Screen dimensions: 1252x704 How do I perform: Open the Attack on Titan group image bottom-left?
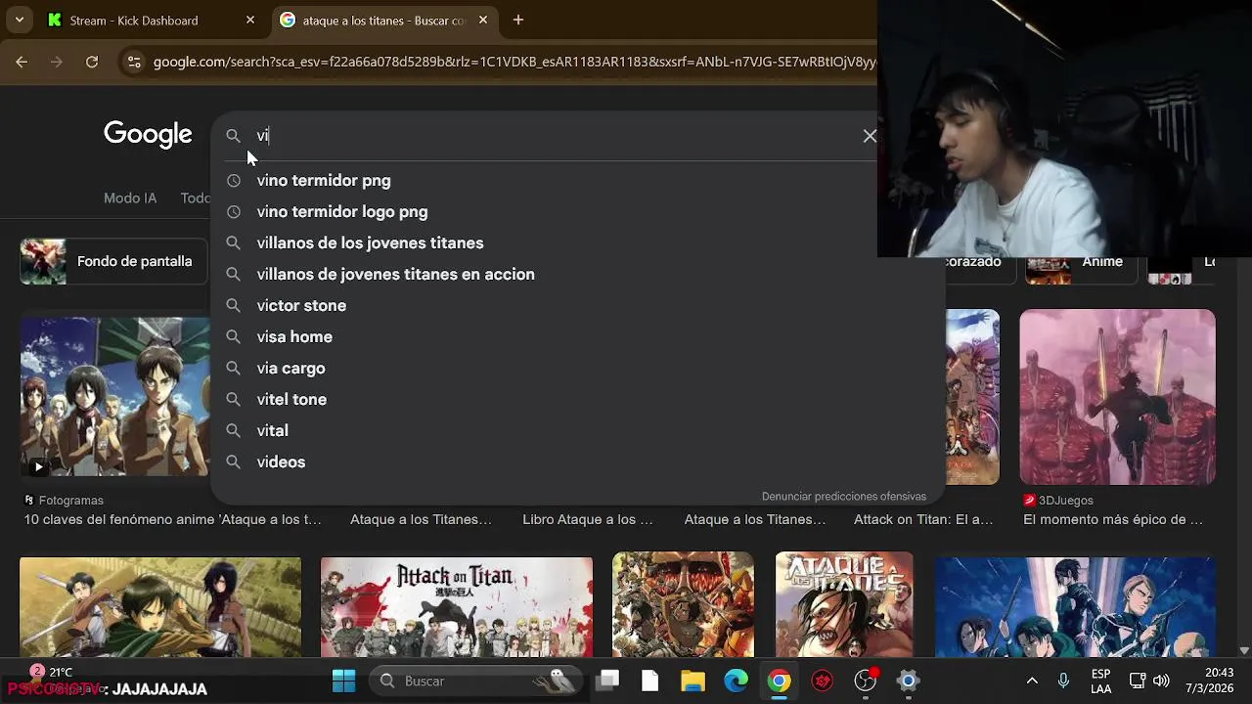click(x=160, y=607)
